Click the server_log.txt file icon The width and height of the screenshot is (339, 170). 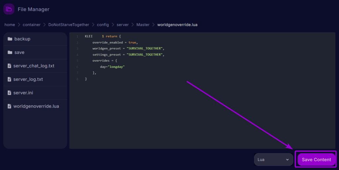9,80
